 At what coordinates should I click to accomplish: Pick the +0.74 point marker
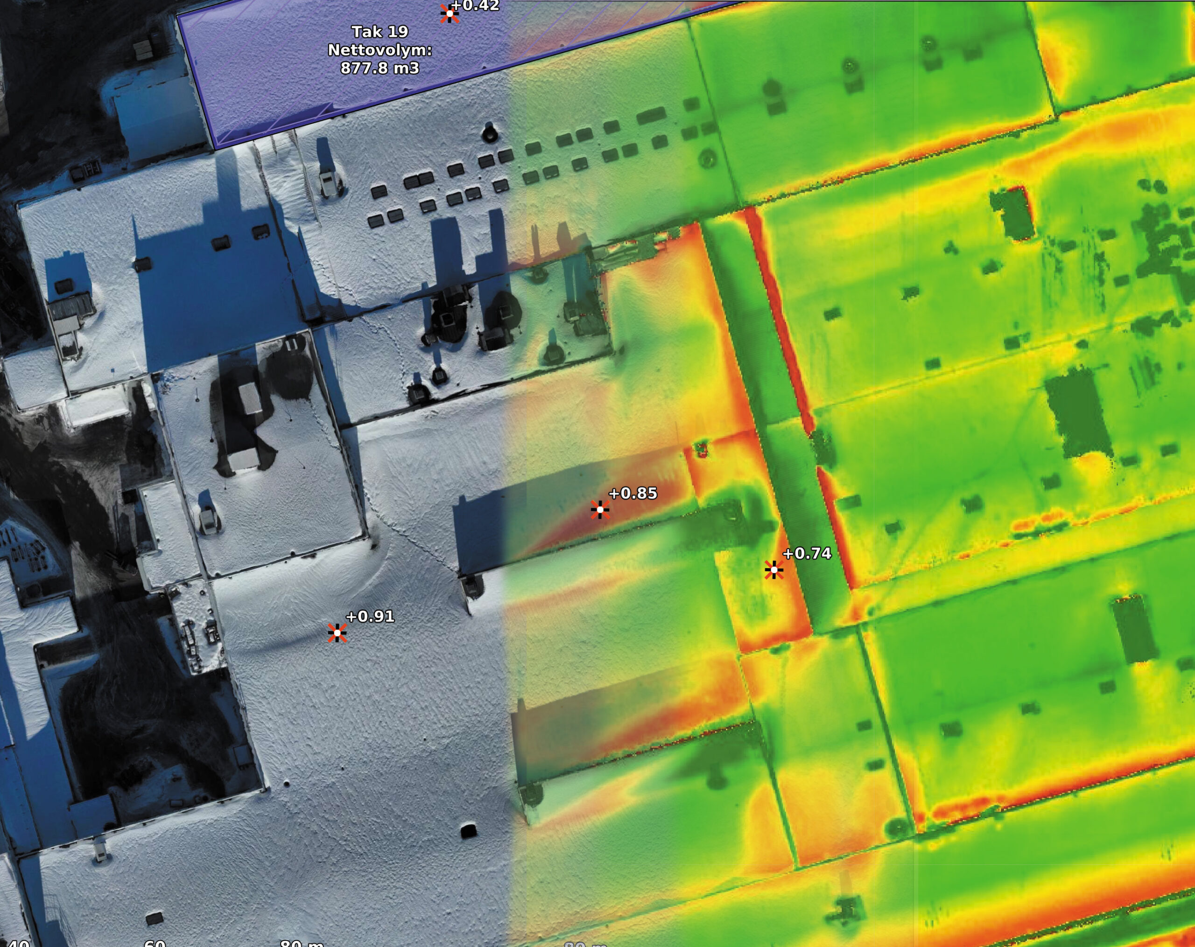(774, 569)
